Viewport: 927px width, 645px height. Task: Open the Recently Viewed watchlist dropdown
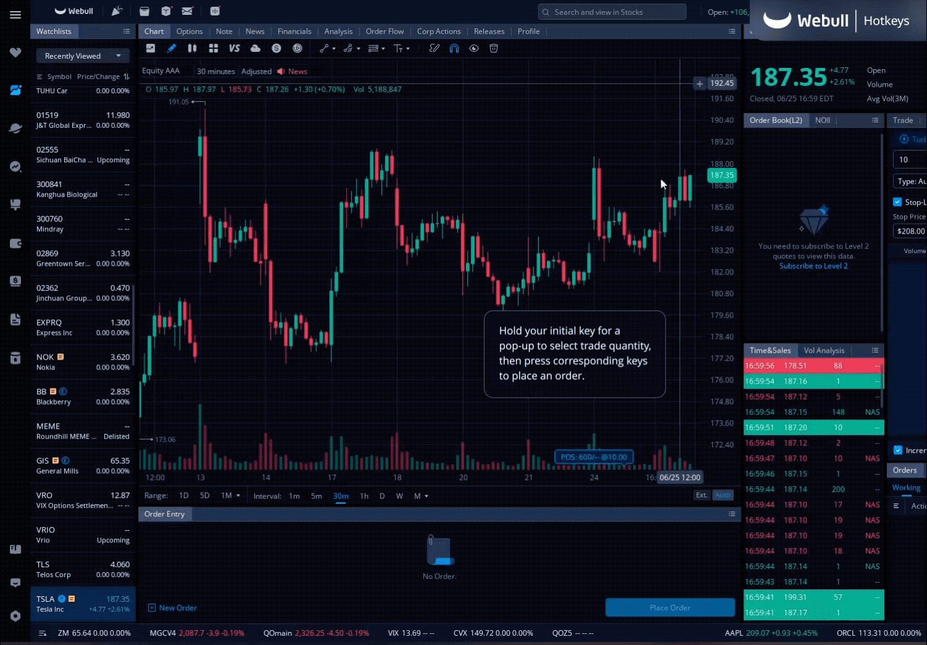82,56
